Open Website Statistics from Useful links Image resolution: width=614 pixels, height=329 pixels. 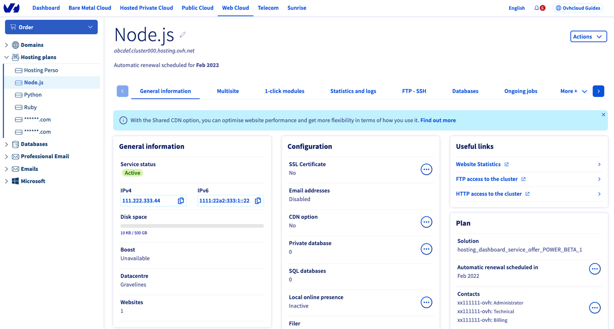(x=478, y=164)
